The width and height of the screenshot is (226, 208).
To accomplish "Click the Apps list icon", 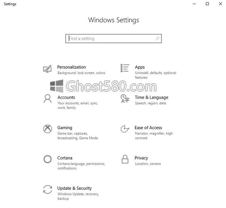I will 125,68.
